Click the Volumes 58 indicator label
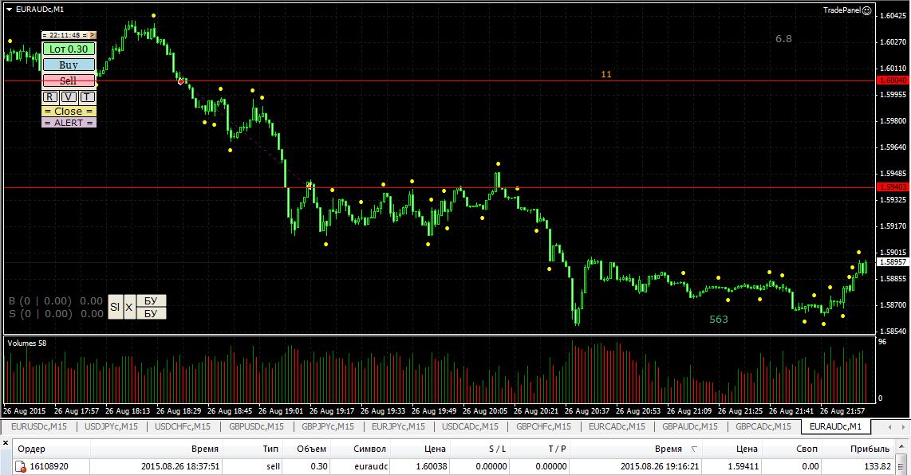 (27, 343)
